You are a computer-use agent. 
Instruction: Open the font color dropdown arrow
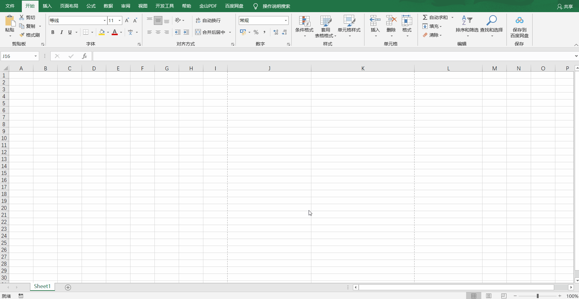tap(121, 32)
